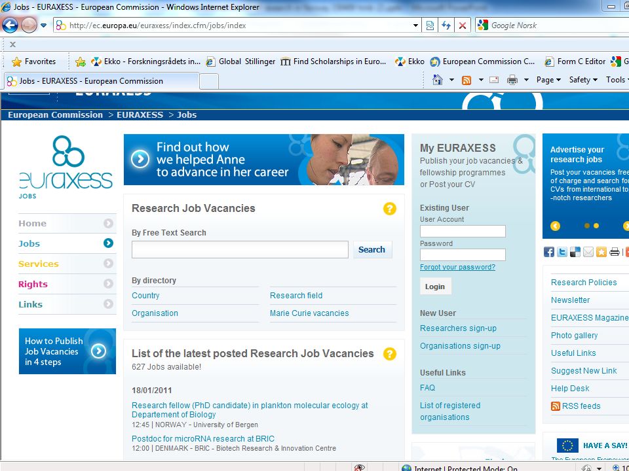Click the browser Forward arrow button
This screenshot has height=471, width=629.
click(x=28, y=26)
